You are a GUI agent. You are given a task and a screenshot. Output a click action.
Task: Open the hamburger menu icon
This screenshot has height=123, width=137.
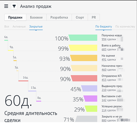click(x=6, y=6)
